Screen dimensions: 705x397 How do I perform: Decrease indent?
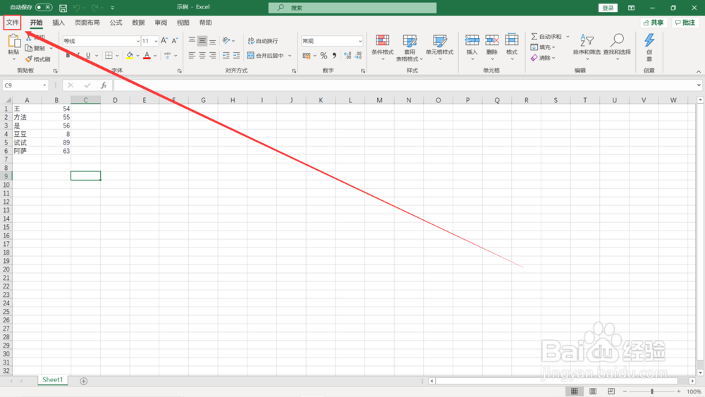click(226, 55)
